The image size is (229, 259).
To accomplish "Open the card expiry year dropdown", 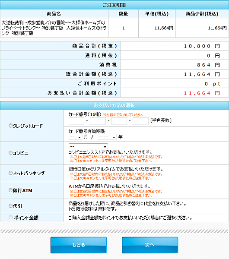I will (x=107, y=137).
